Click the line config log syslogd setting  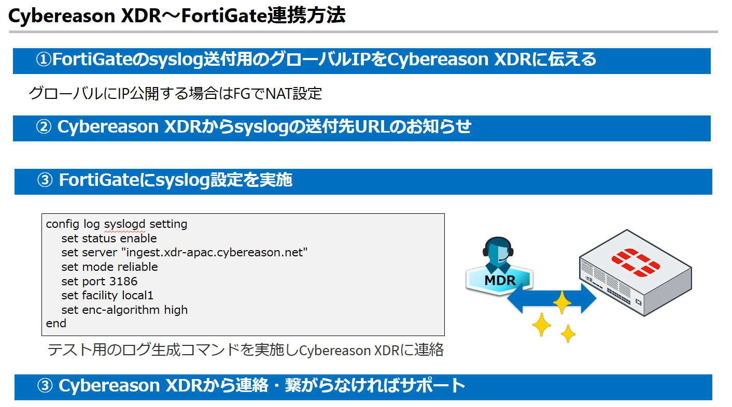click(x=117, y=224)
